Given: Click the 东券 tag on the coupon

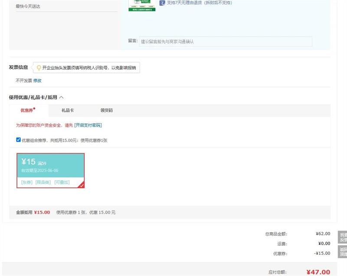Looking at the screenshot, I should [x=27, y=182].
